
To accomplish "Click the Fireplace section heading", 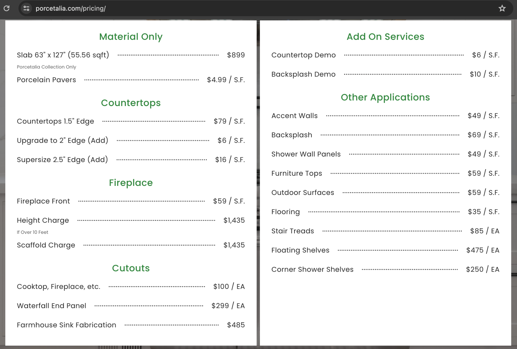I will click(131, 183).
